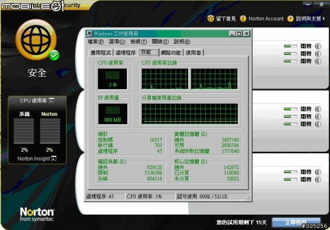This screenshot has width=330, height=230.
Task: Open the 關機(U) menu
Action: [160, 42]
